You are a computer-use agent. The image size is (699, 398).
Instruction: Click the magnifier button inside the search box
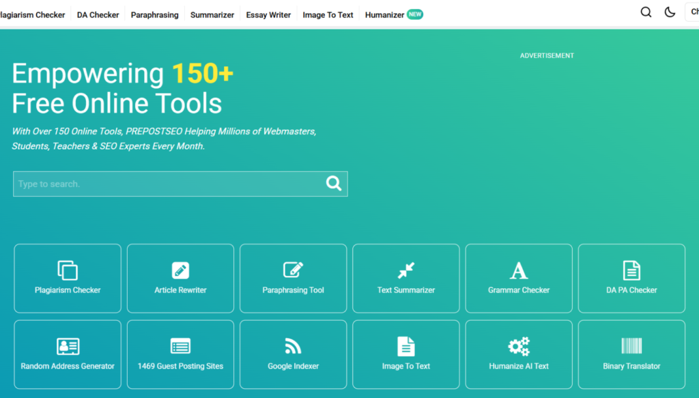[333, 183]
